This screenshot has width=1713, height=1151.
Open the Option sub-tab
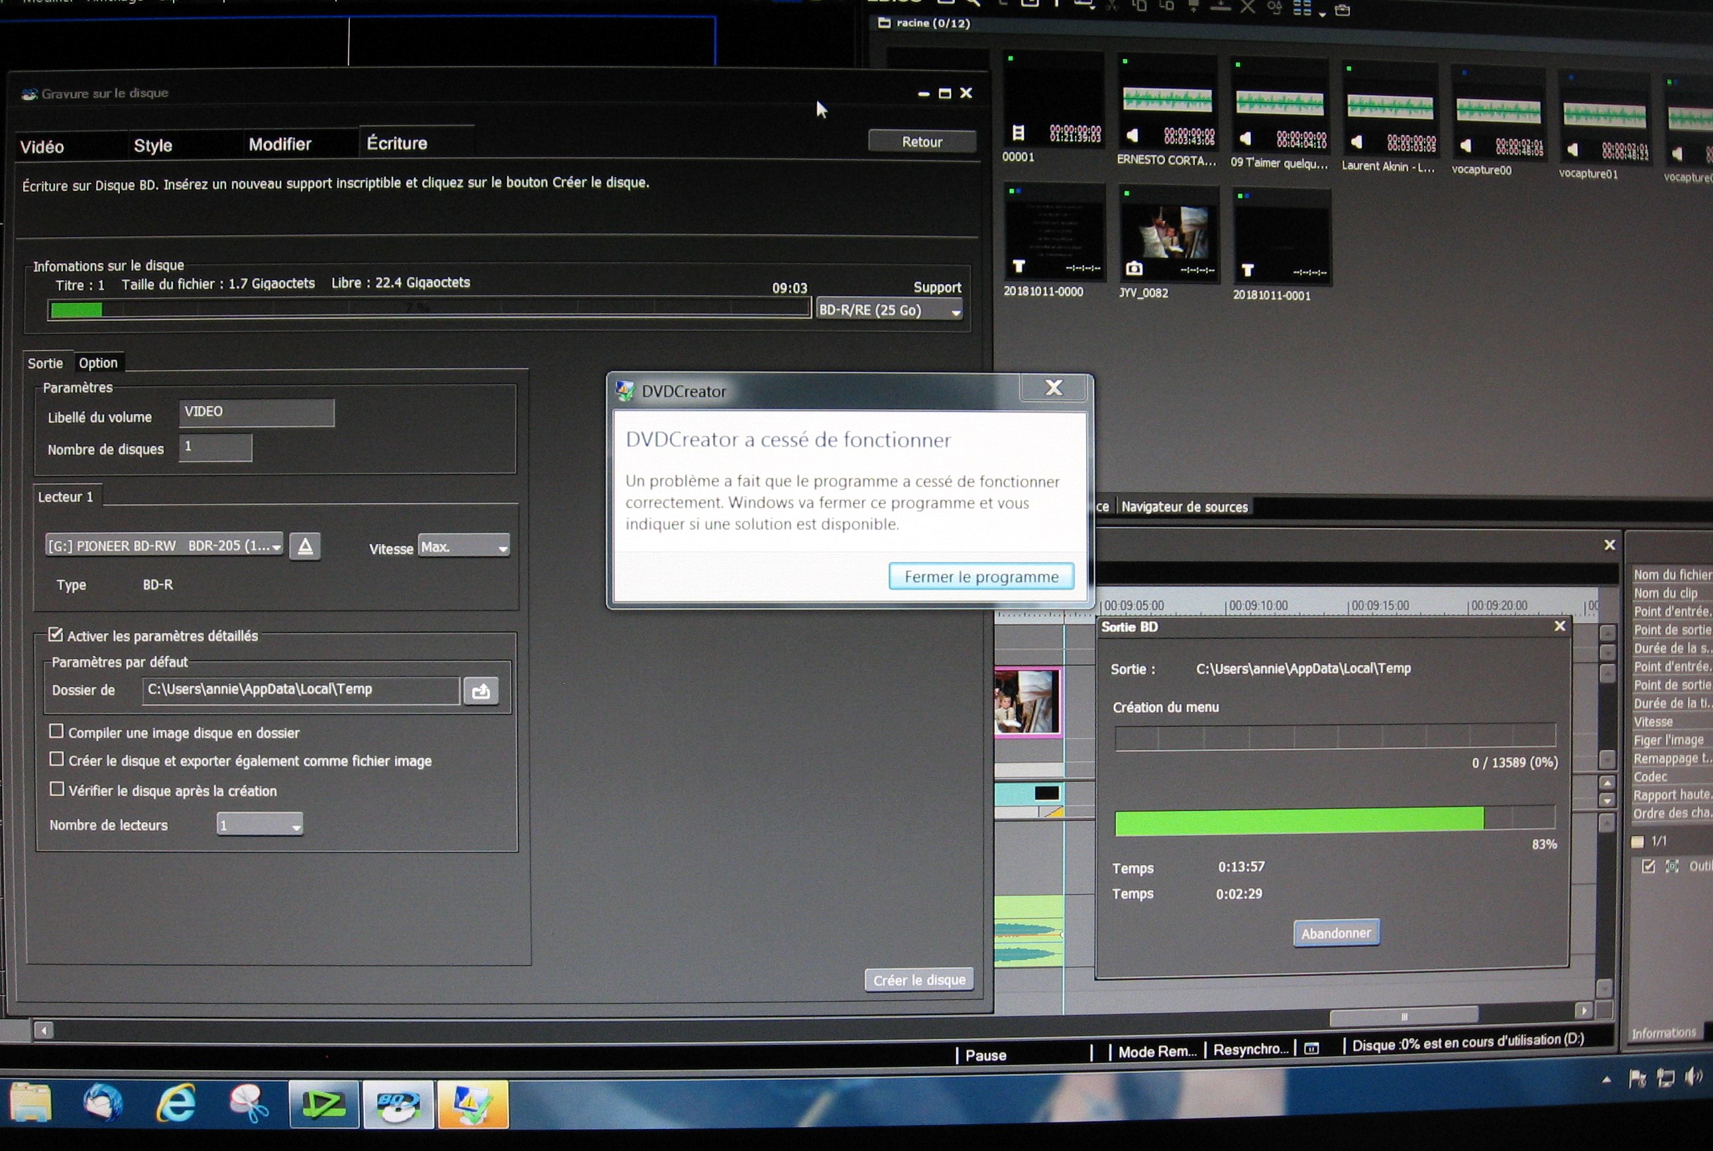coord(98,362)
